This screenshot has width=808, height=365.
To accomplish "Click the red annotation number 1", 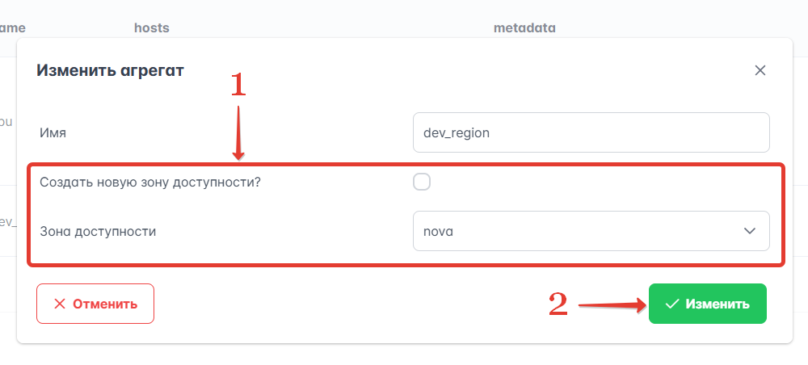I will pyautogui.click(x=238, y=85).
